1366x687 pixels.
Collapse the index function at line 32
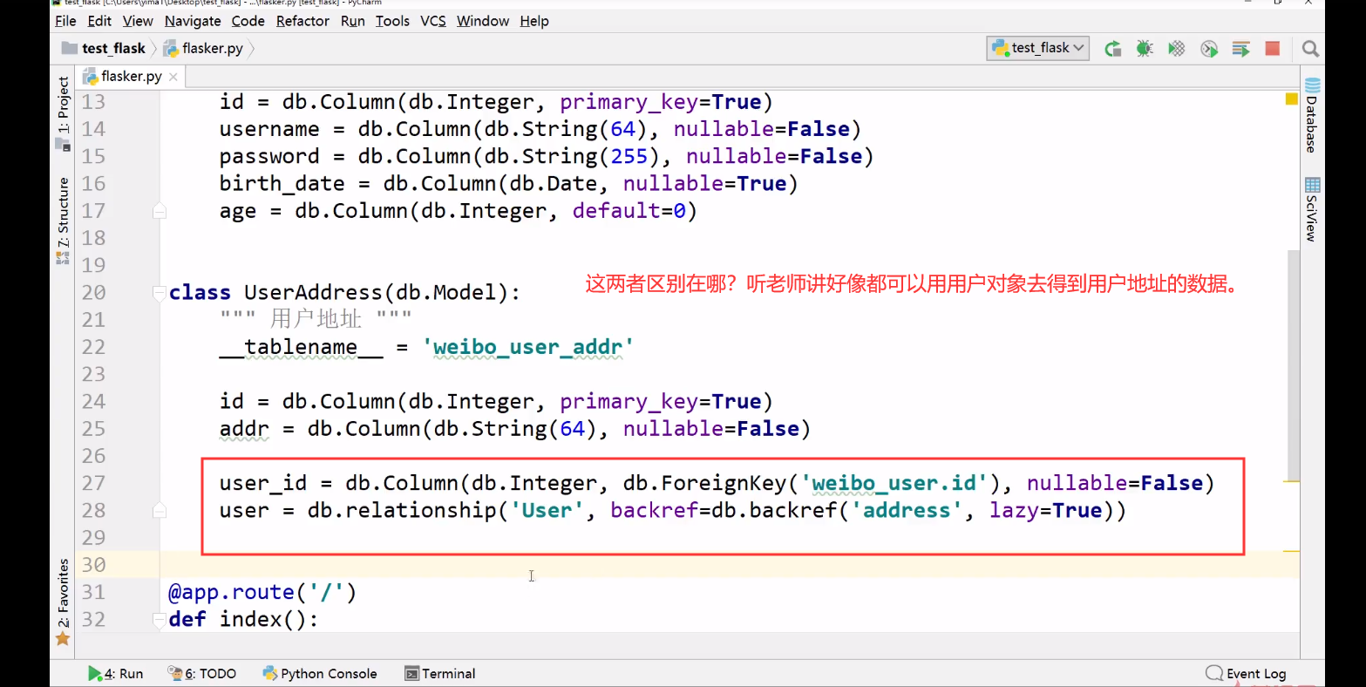pos(159,619)
